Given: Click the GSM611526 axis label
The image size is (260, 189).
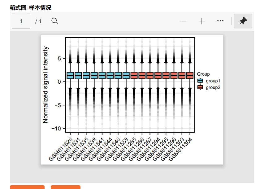Looking at the screenshot, I should 61,149.
